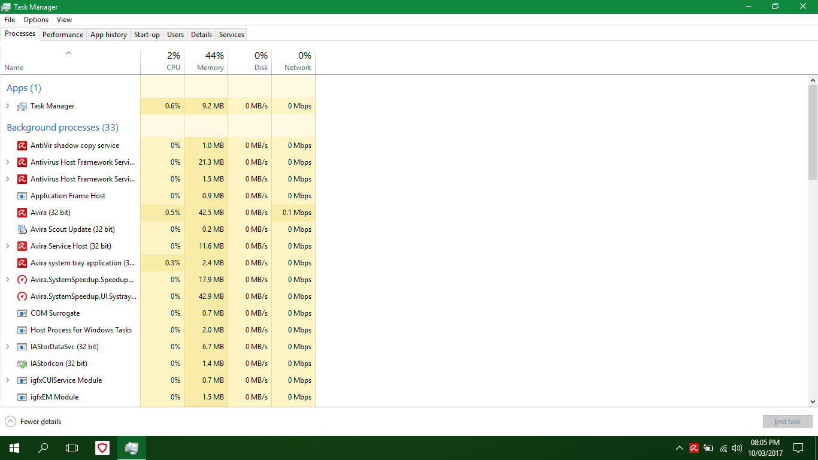Click the volume icon in system tray

tap(737, 448)
